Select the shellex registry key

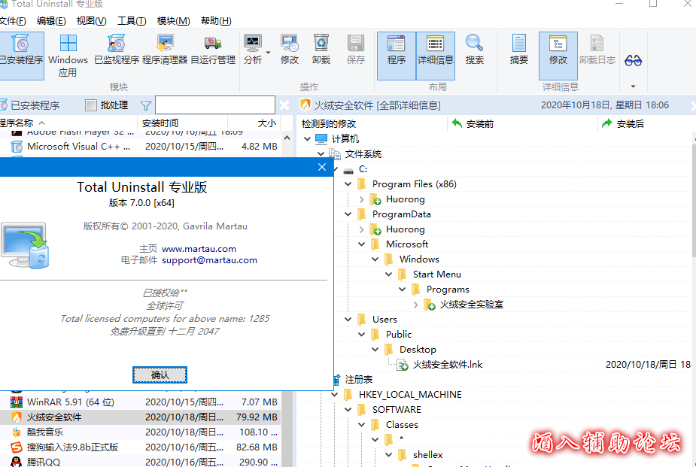tap(427, 455)
